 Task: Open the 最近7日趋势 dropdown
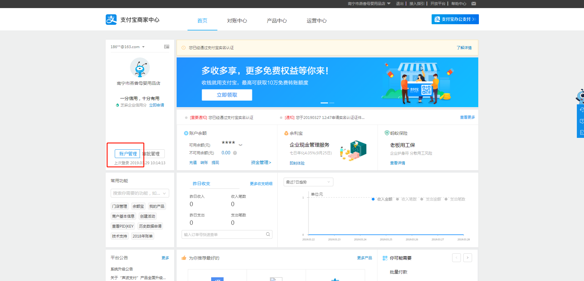click(x=308, y=182)
